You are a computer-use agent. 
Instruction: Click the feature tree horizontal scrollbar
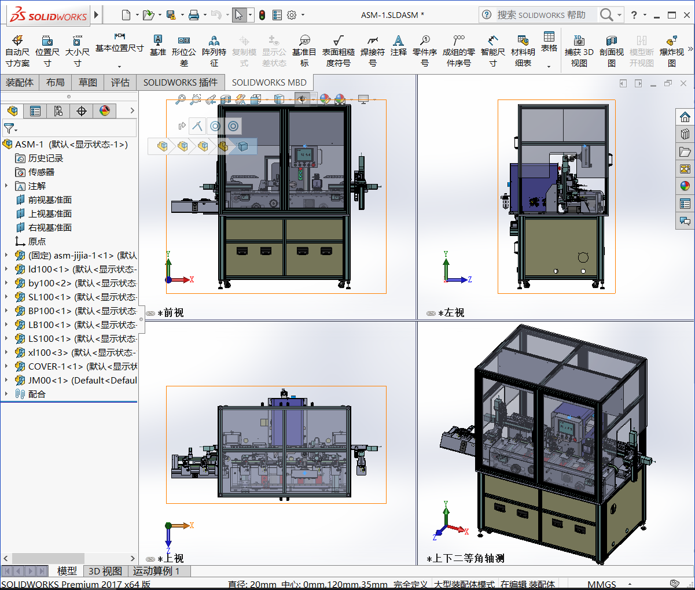click(x=69, y=558)
